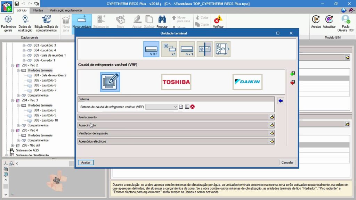Open the VRF system dropdown

[162, 107]
